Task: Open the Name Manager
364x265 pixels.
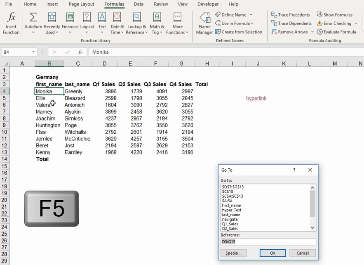Action: (204, 23)
